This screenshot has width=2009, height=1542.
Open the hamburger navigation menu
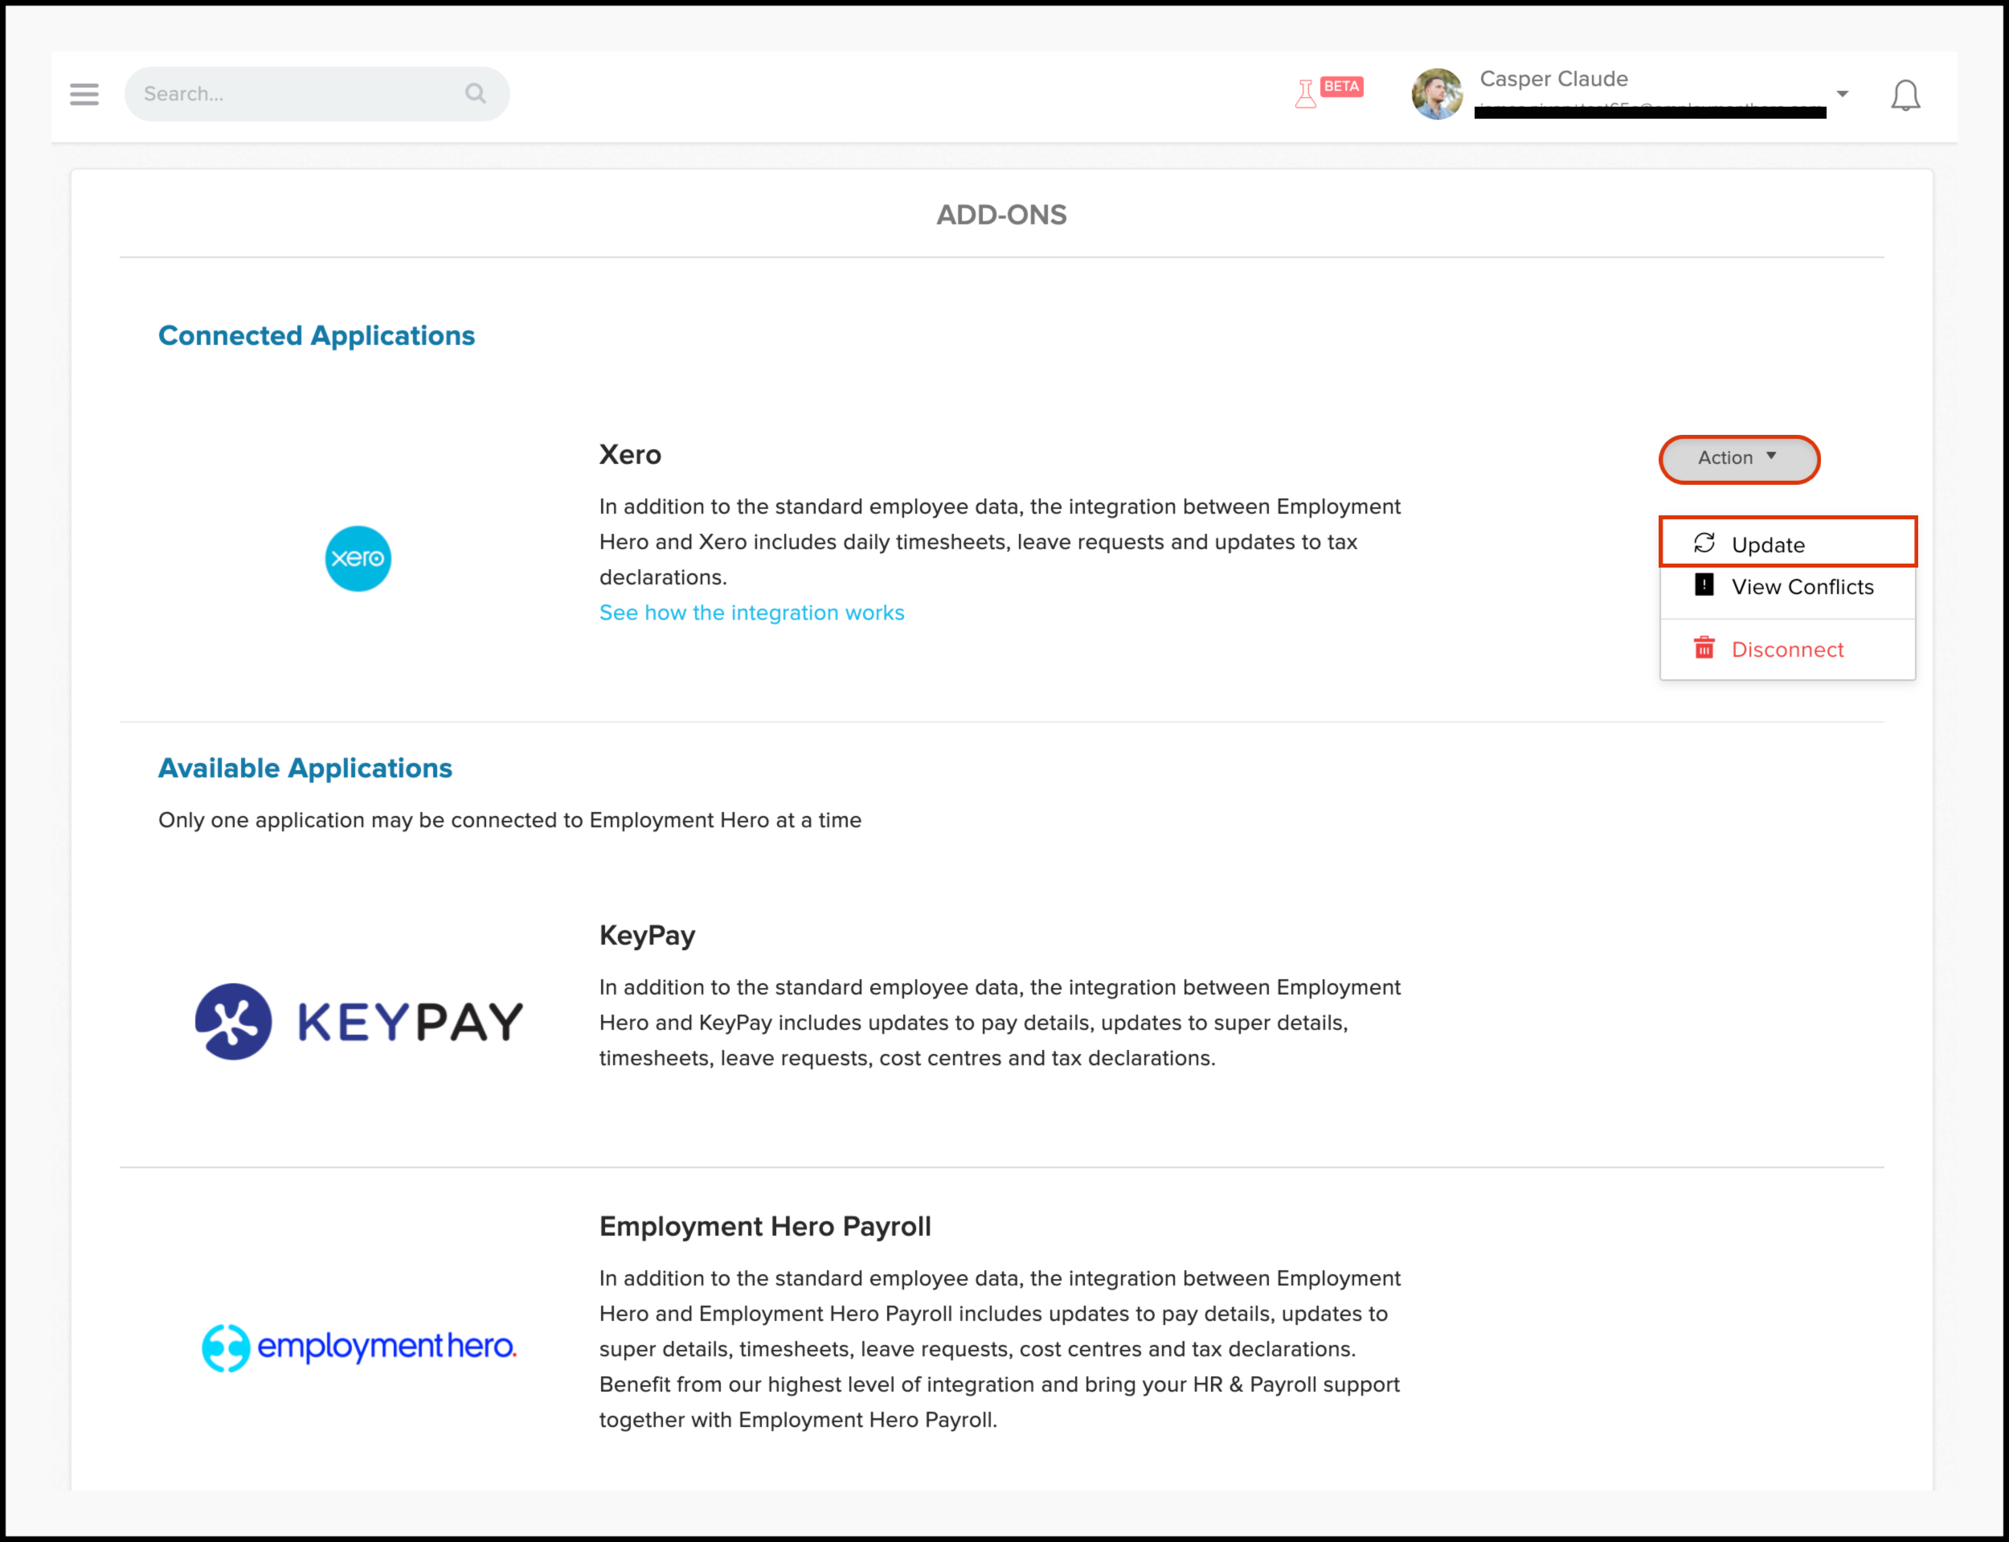click(84, 93)
